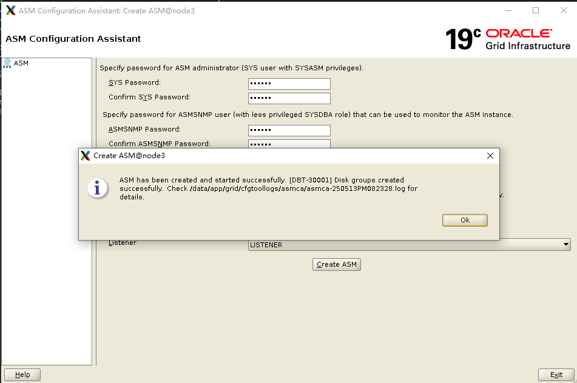Click the X11 icon in main title bar
The image size is (577, 383).
(11, 10)
